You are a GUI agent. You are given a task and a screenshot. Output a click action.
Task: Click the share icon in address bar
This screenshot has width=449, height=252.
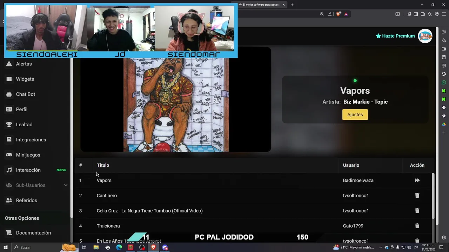[330, 14]
